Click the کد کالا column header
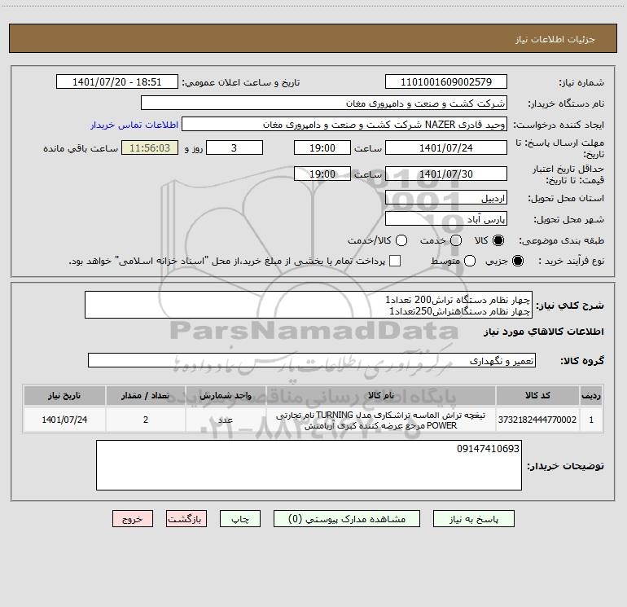The image size is (627, 607). [537, 395]
